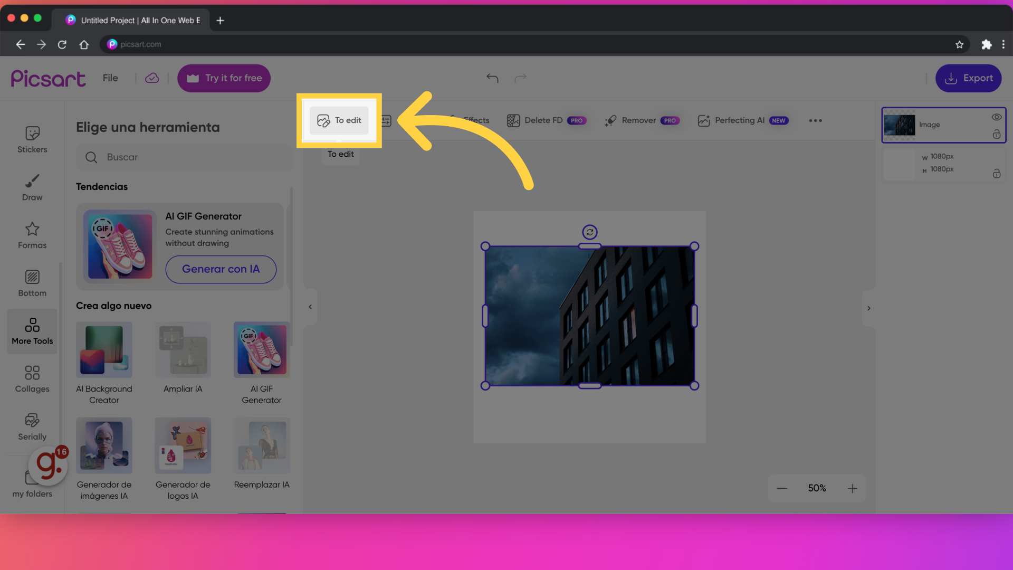Collapse the left tools panel
This screenshot has height=570, width=1013.
310,307
